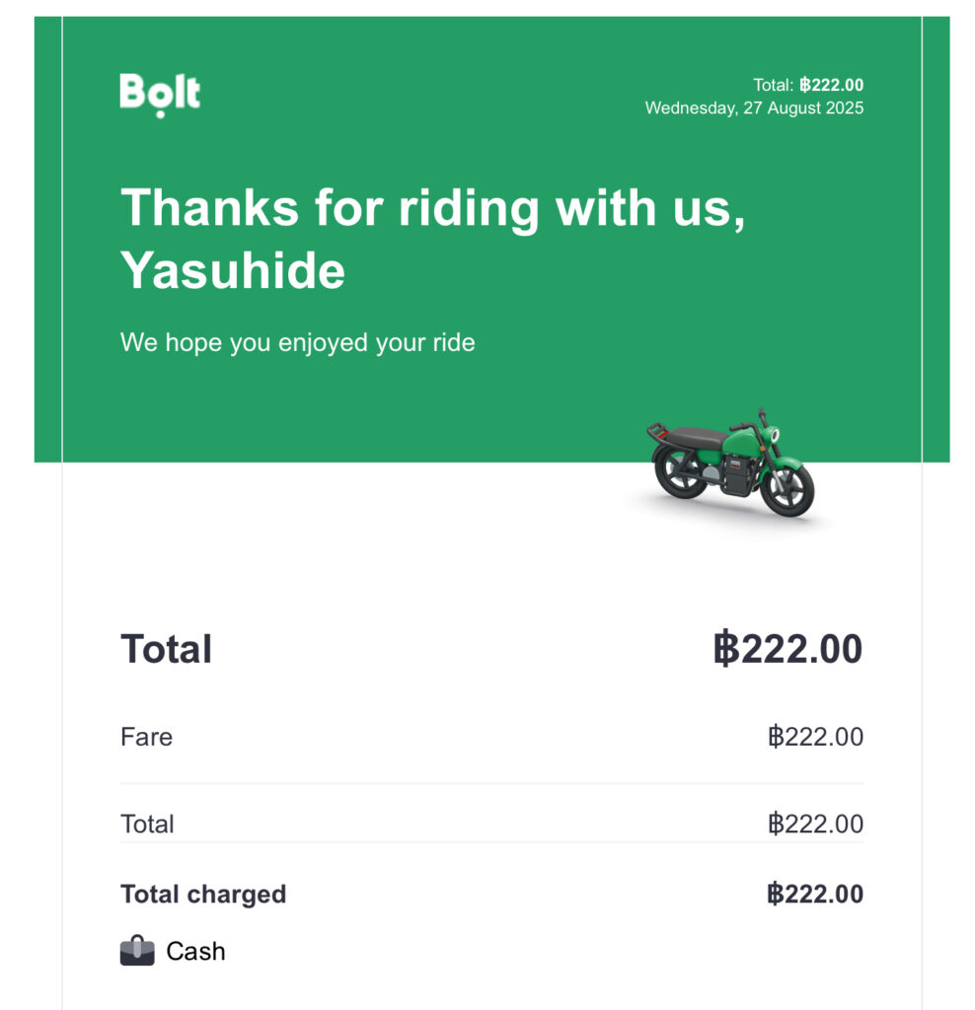This screenshot has width=975, height=1010.
Task: Click the 'Total:' label in the header
Action: (x=774, y=85)
